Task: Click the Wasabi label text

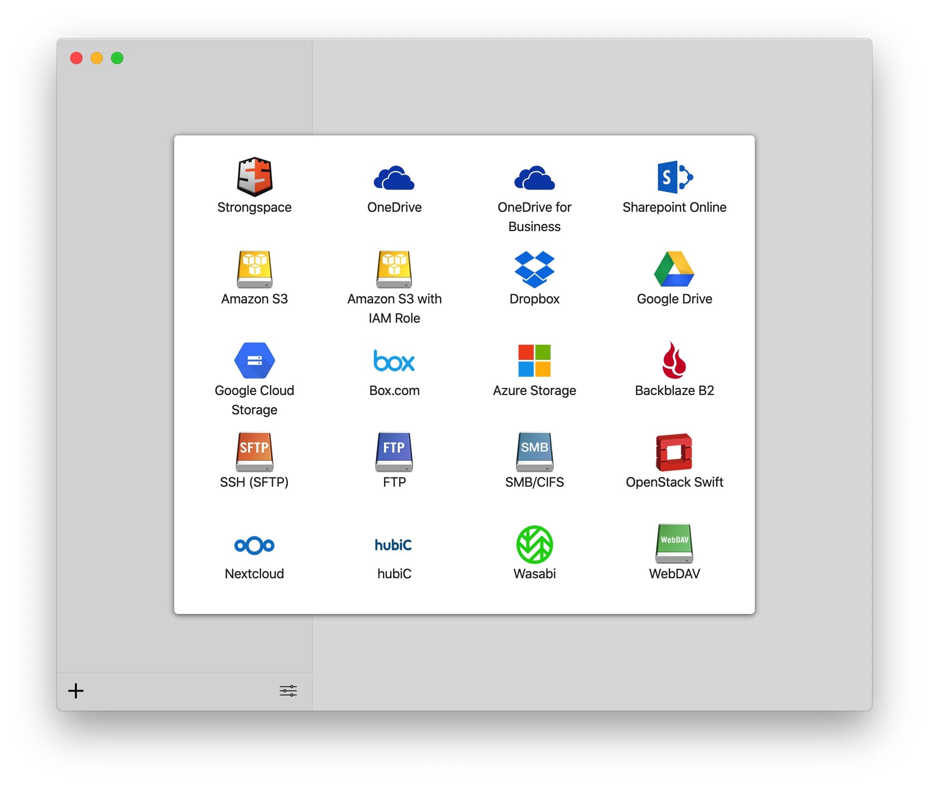Action: coord(534,574)
